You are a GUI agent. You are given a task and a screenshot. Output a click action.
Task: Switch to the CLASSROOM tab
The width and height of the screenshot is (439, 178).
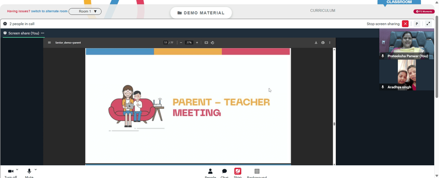[x=399, y=2]
